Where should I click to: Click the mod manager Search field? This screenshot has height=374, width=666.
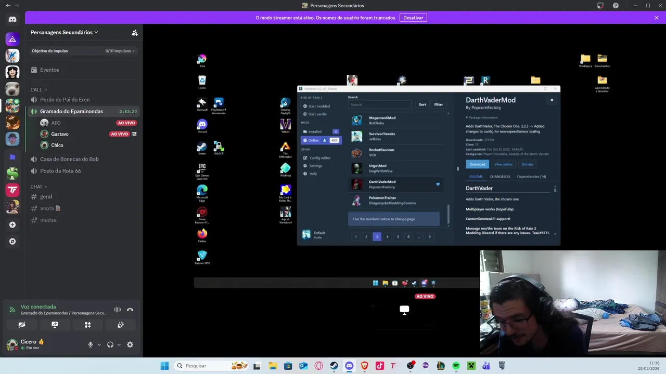(x=380, y=104)
